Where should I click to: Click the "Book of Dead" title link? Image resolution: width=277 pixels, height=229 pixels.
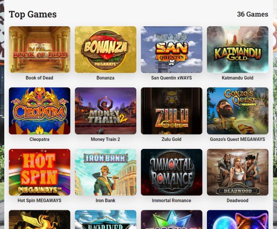[40, 78]
